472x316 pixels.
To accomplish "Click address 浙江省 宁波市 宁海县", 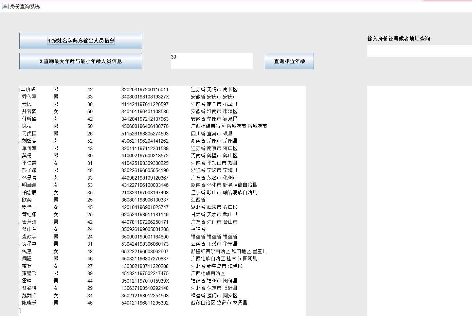I will (214, 170).
